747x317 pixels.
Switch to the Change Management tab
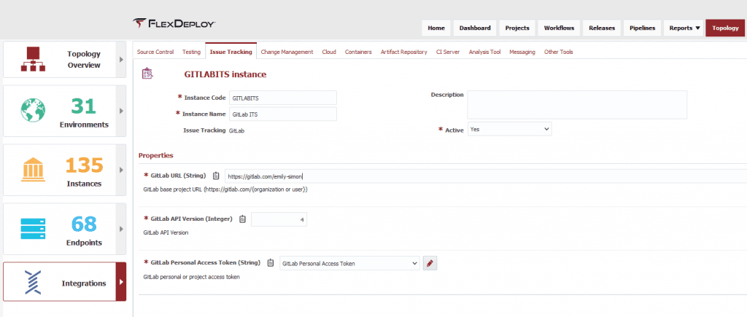coord(287,52)
